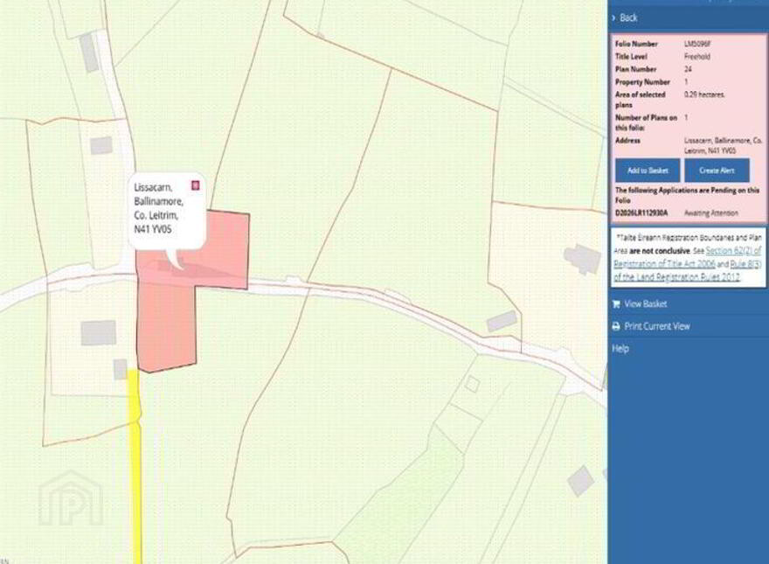Click the address text in details panel
The image size is (769, 564).
pos(723,145)
